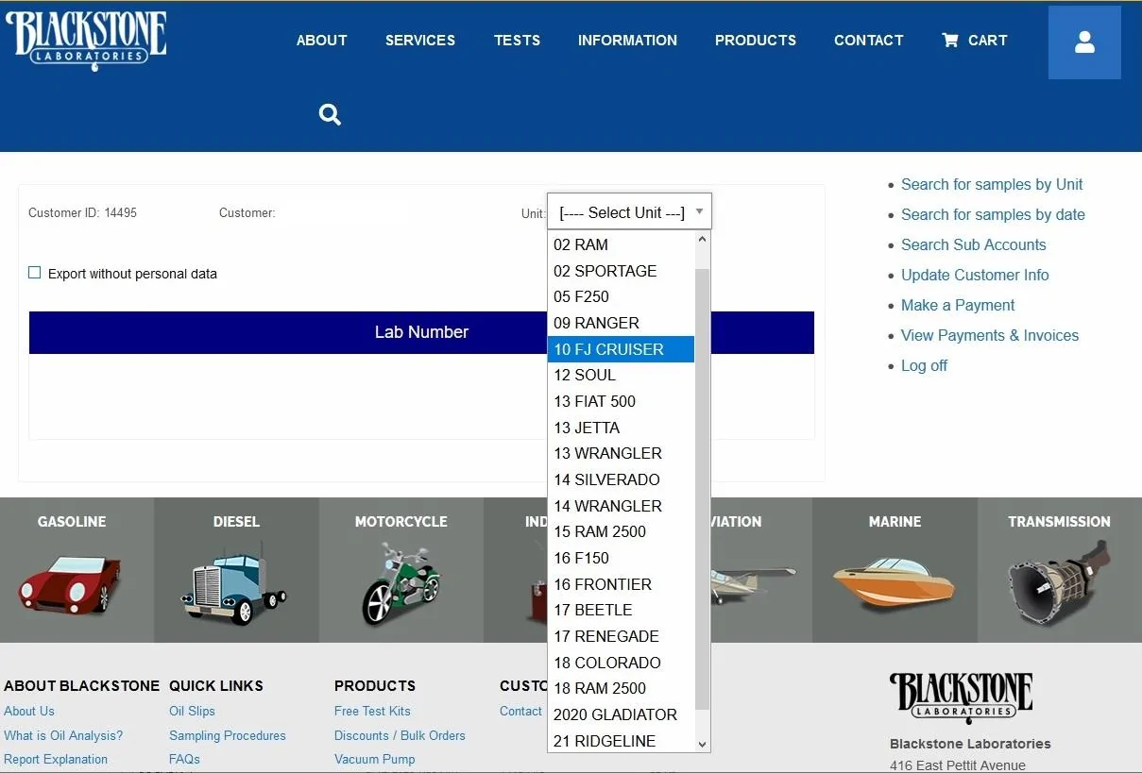The width and height of the screenshot is (1142, 773).
Task: Open the PRODUCTS menu
Action: (x=756, y=41)
